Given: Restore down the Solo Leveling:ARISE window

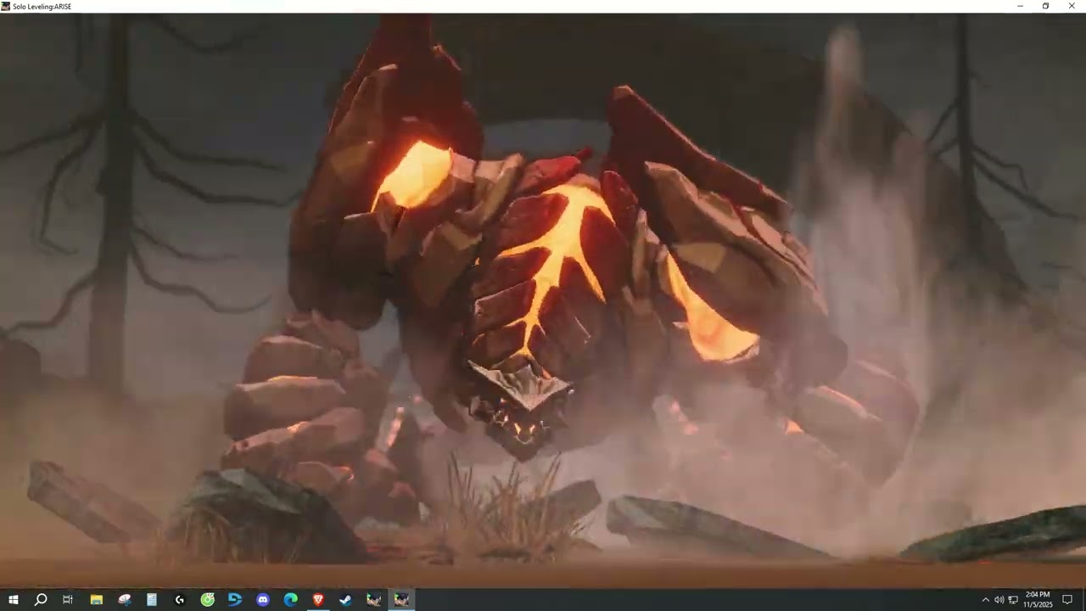Looking at the screenshot, I should [1046, 6].
